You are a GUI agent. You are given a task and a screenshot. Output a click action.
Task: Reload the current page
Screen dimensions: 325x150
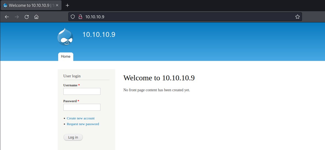(27, 17)
